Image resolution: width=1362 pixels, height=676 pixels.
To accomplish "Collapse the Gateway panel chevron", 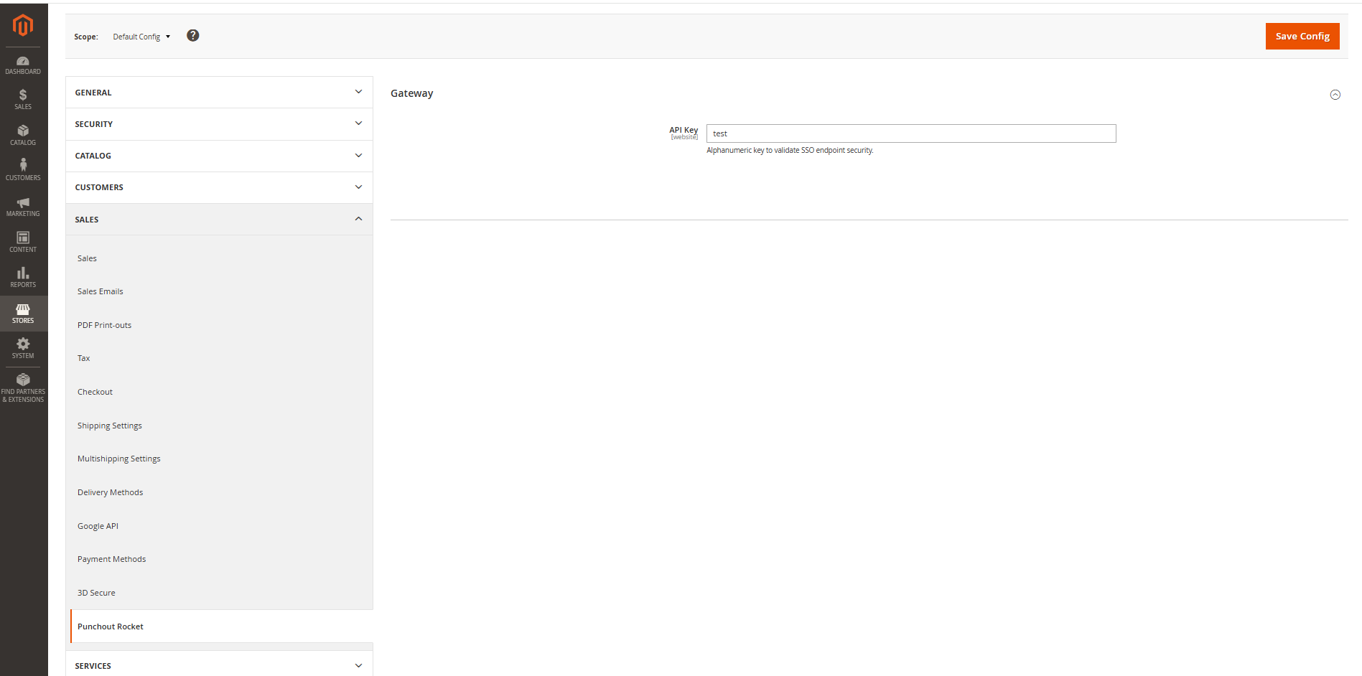I will pyautogui.click(x=1335, y=94).
